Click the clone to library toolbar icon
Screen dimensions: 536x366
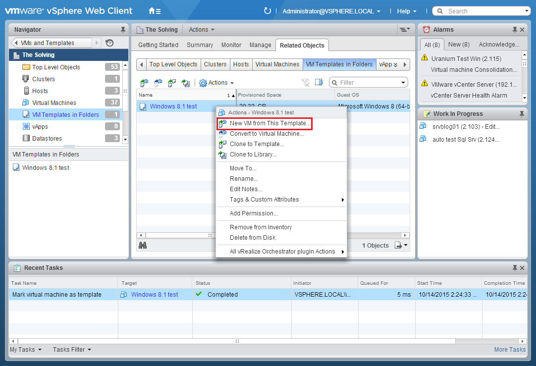186,83
